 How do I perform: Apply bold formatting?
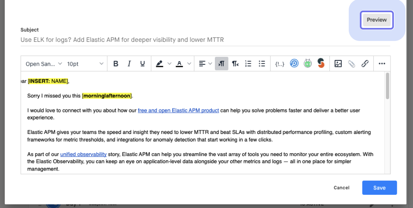coord(116,64)
